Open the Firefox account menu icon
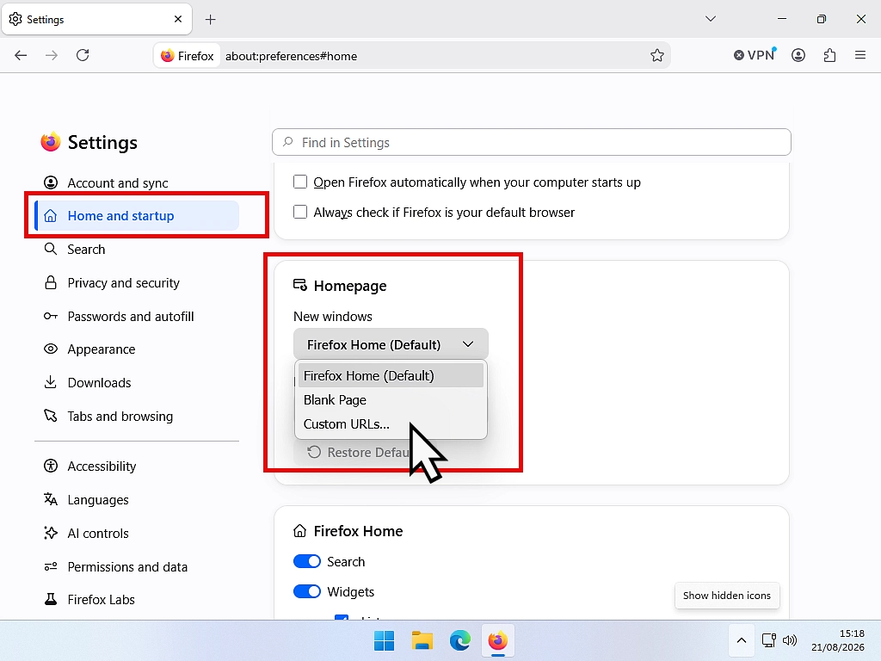 coord(798,55)
